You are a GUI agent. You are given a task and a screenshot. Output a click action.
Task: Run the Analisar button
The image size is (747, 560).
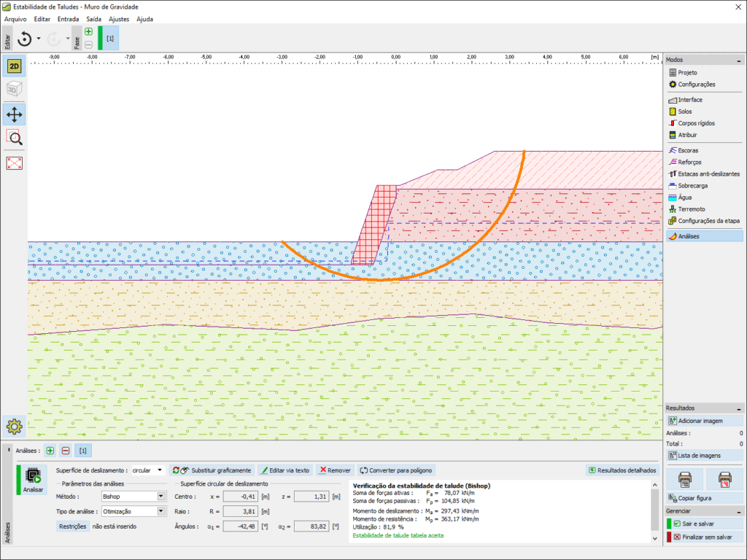pos(33,480)
